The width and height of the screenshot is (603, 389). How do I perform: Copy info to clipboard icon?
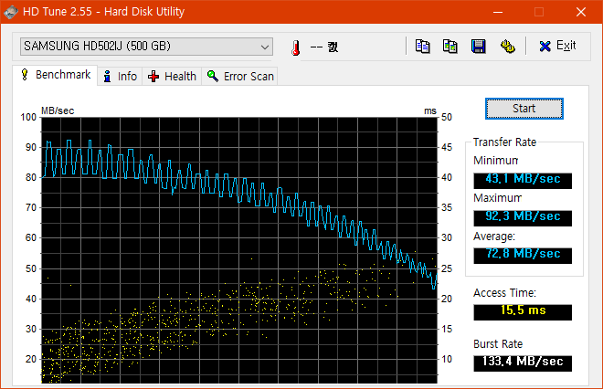pyautogui.click(x=422, y=47)
